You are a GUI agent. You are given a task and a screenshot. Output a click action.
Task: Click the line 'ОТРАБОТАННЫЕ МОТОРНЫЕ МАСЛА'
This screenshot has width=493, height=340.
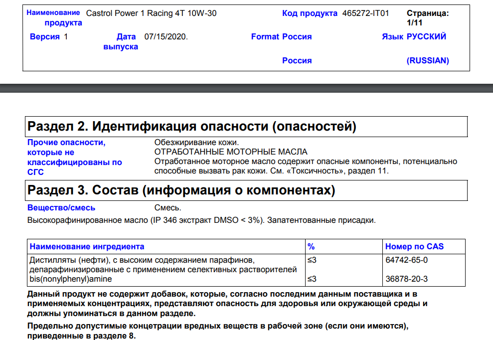(231, 152)
